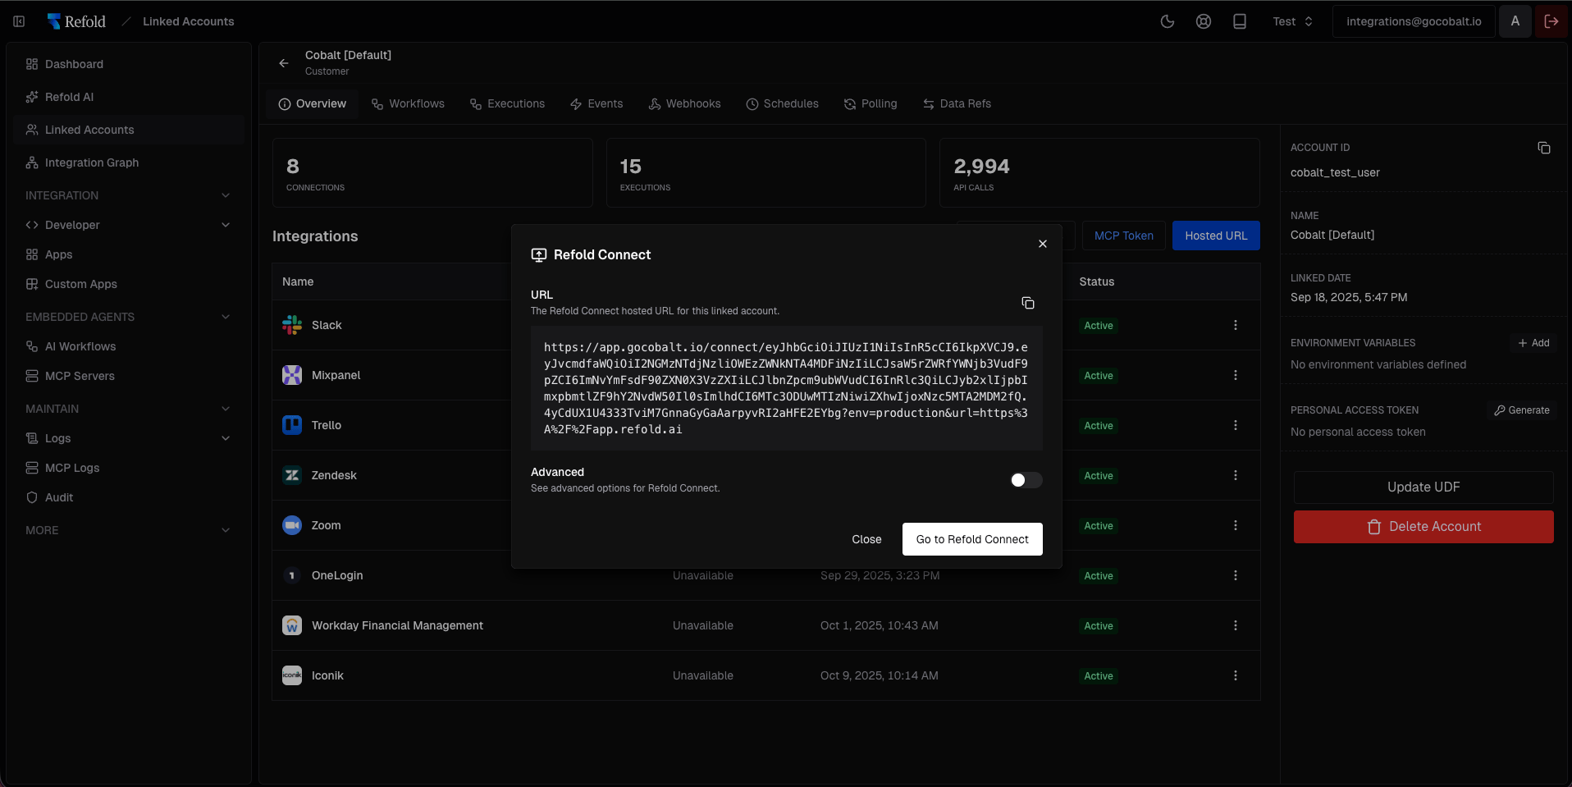This screenshot has width=1572, height=787.
Task: Collapse the INTEGRATION section
Action: (226, 195)
